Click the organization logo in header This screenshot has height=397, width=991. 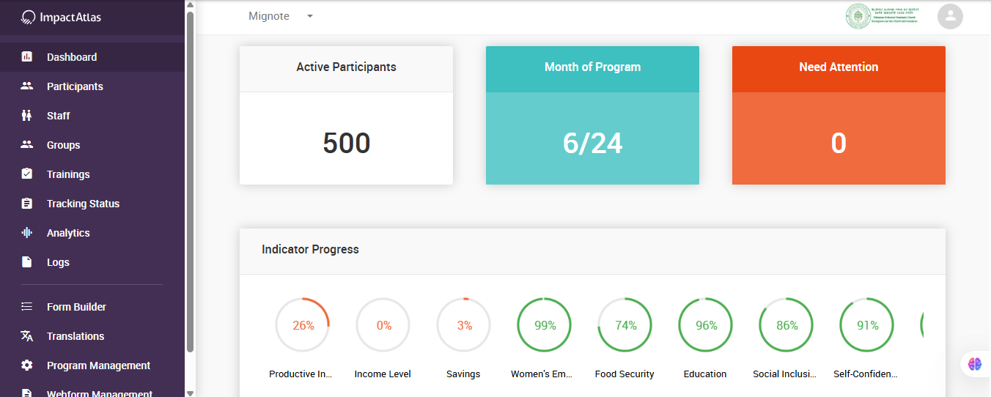coord(883,17)
